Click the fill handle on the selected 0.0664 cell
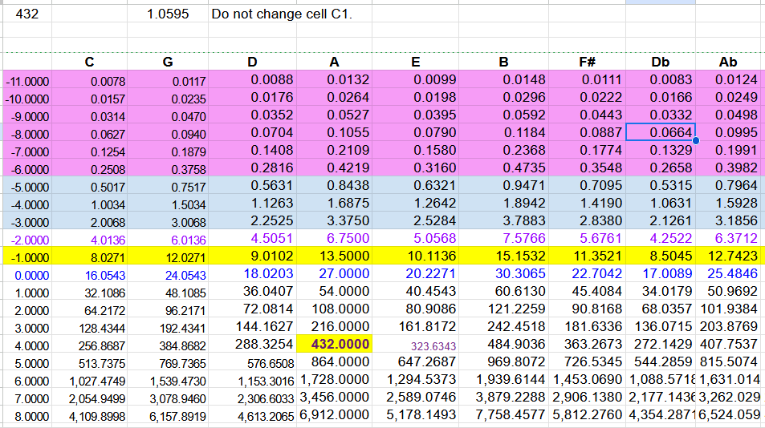The width and height of the screenshot is (765, 428). (695, 141)
